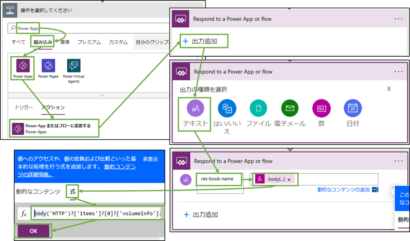This screenshot has height=241, width=410.
Task: Choose the ファイル output type icon
Action: [259, 108]
